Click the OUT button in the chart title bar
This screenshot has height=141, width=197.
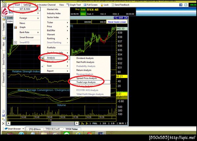[121, 18]
